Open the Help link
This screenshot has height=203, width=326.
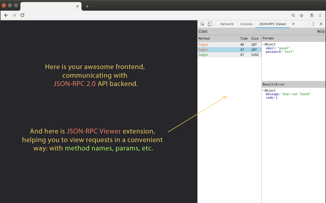click(x=321, y=31)
